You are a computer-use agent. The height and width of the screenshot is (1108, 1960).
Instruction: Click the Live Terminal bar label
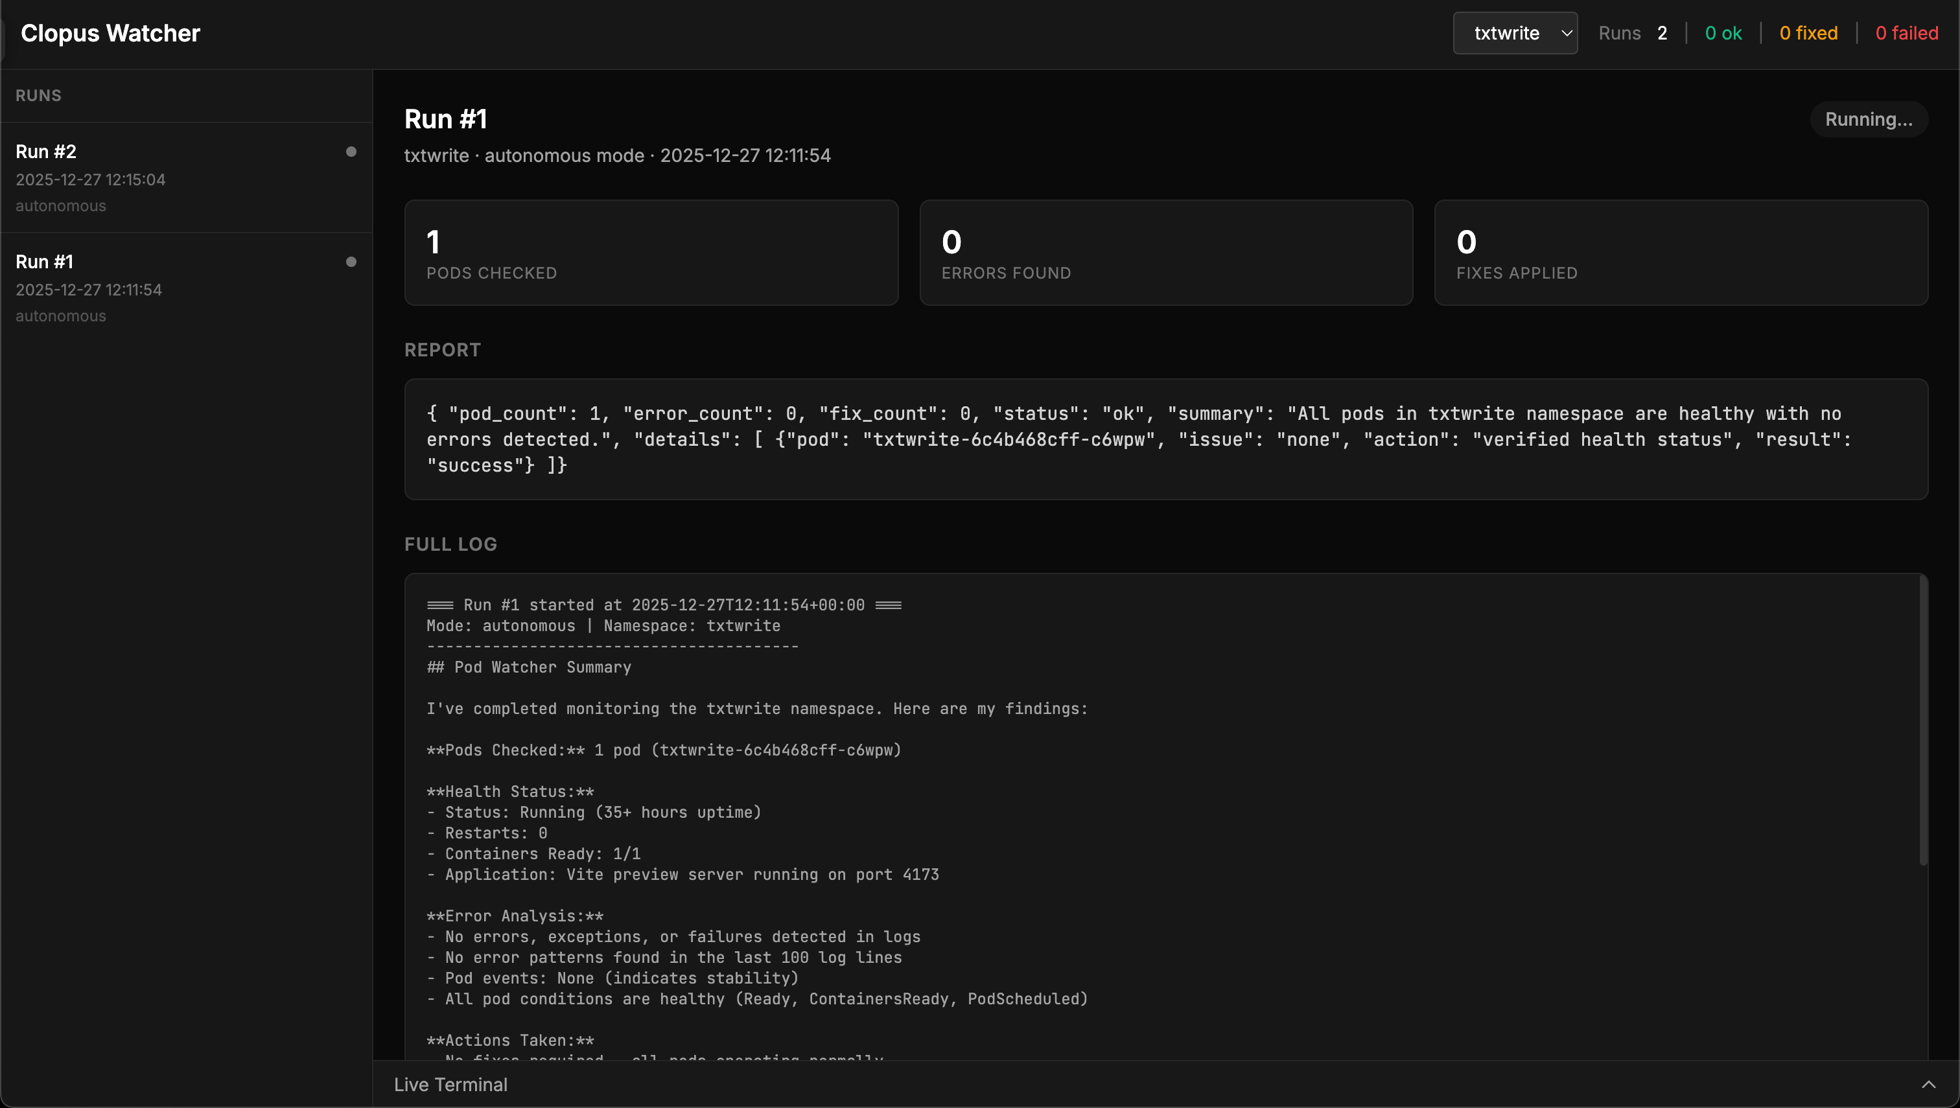point(450,1085)
